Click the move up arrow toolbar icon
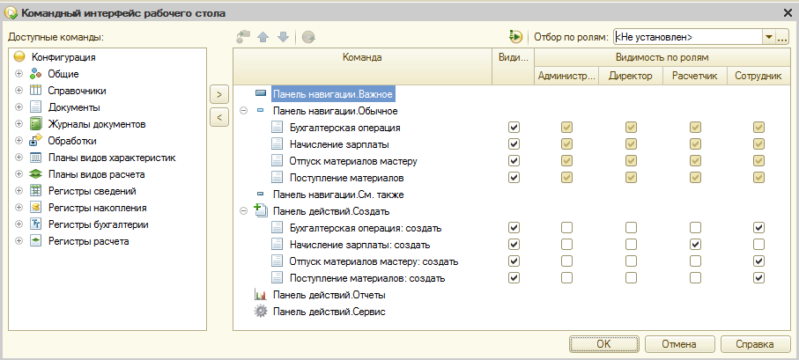The height and width of the screenshot is (360, 799). pos(263,37)
